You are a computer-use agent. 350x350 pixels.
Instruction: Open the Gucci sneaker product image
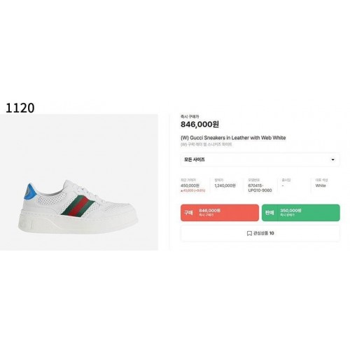pos(79,182)
